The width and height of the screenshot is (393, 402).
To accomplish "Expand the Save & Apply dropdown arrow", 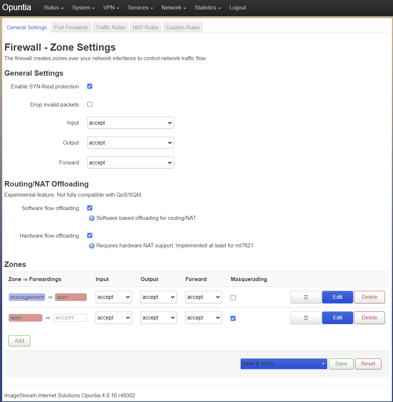I will point(323,364).
